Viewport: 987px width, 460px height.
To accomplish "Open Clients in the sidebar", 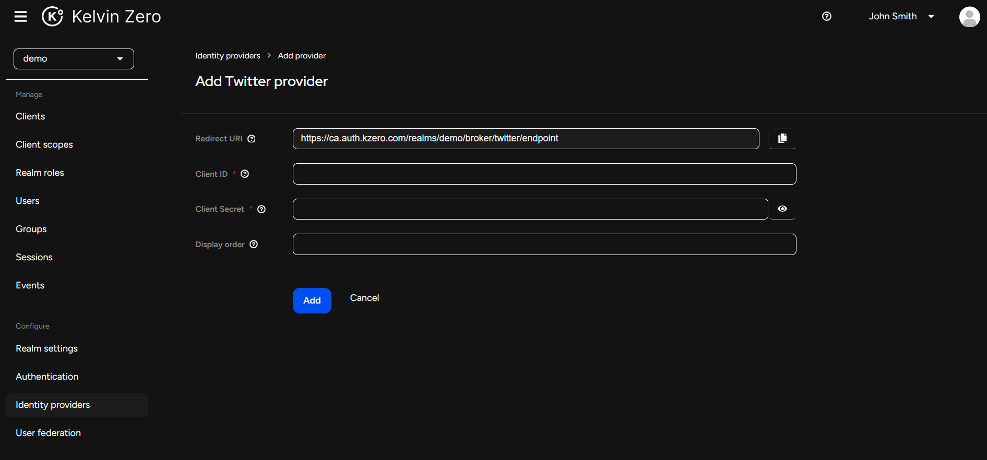I will tap(30, 116).
